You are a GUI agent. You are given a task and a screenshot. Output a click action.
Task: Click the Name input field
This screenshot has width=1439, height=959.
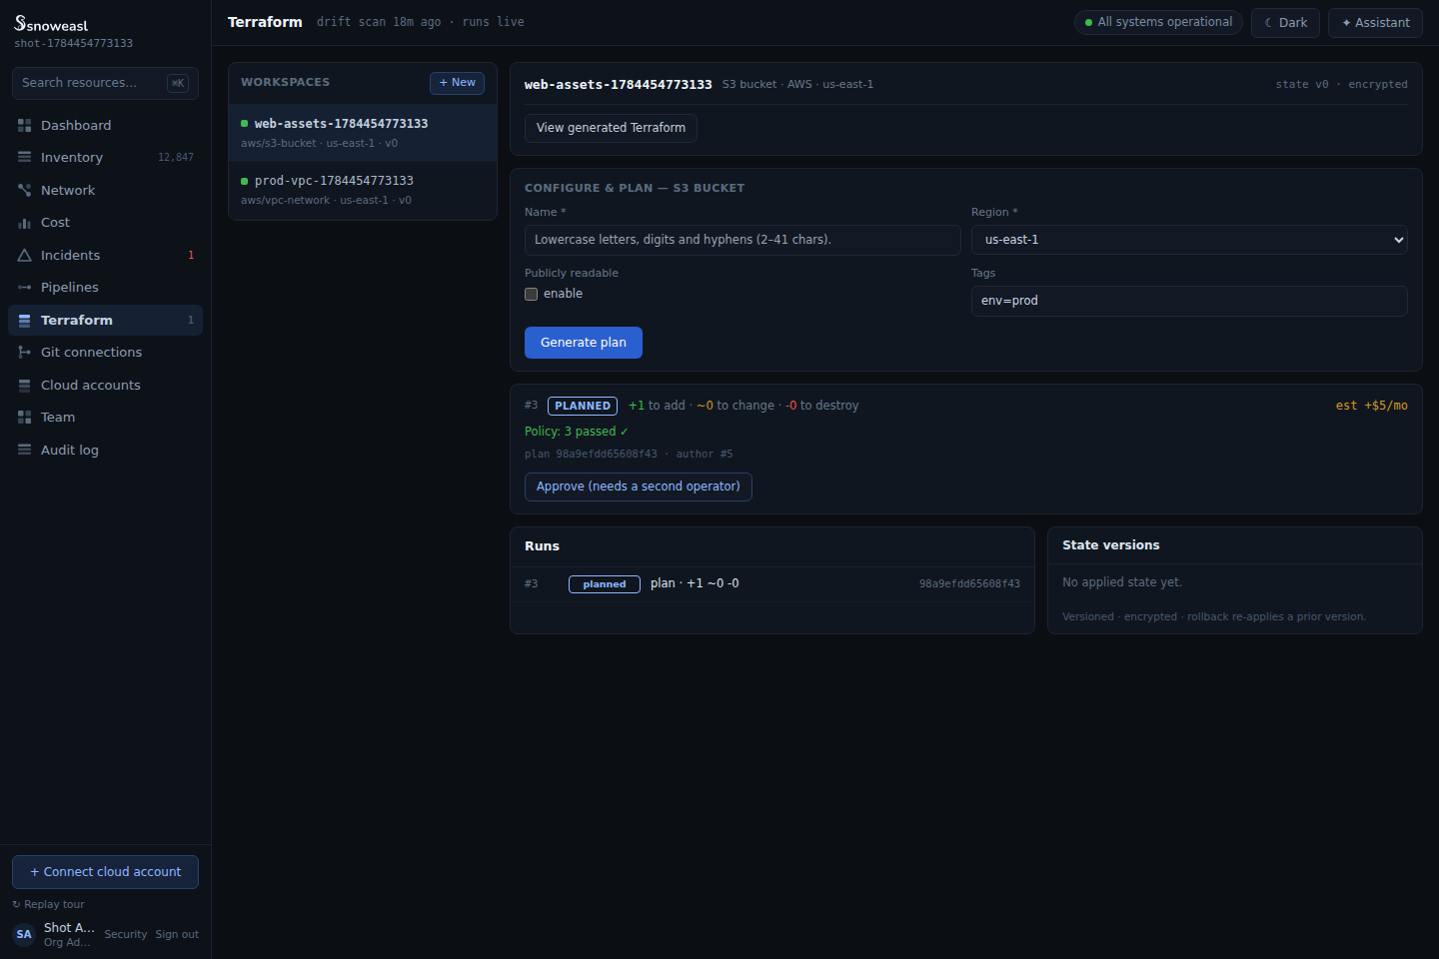(742, 240)
